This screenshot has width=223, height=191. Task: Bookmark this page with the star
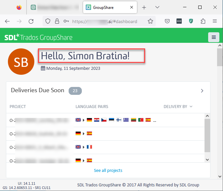point(150,21)
